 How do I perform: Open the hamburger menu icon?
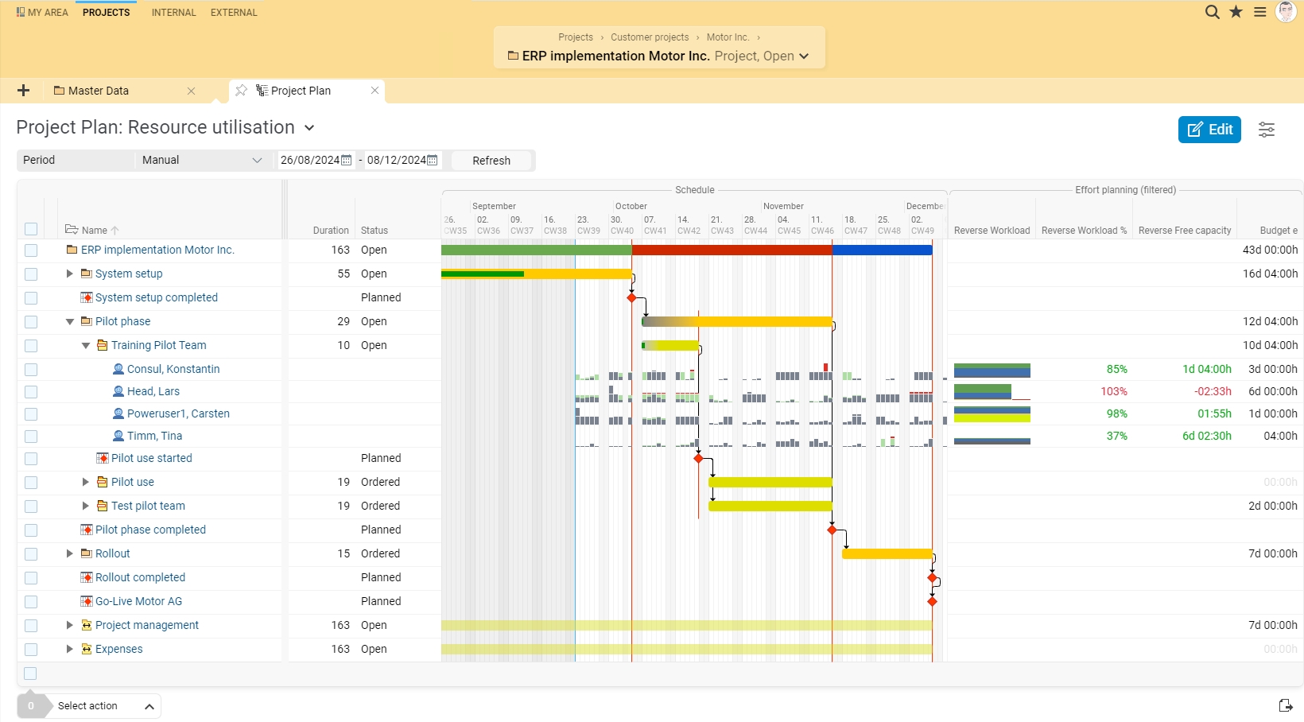tap(1260, 12)
